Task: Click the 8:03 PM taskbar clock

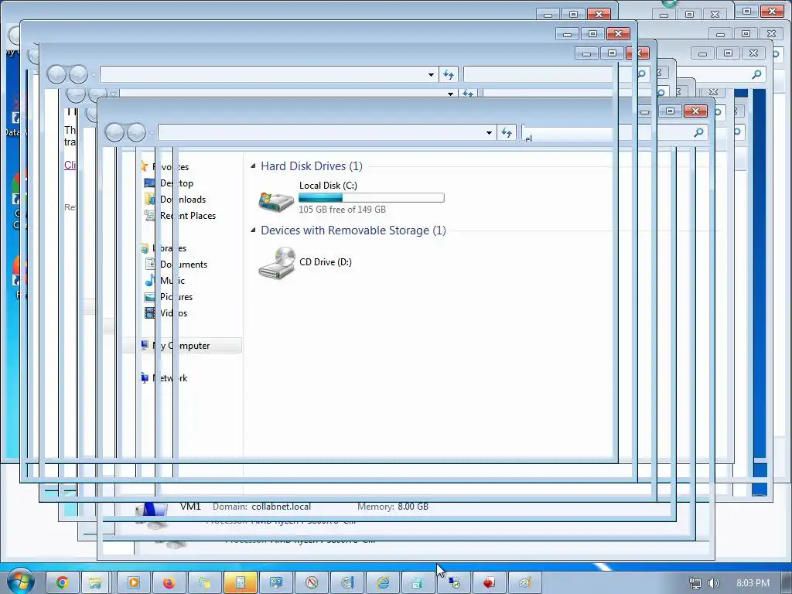Action: click(x=753, y=583)
